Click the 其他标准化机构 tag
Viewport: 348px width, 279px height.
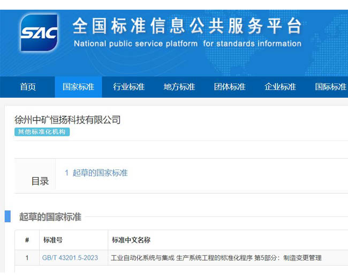click(x=42, y=131)
